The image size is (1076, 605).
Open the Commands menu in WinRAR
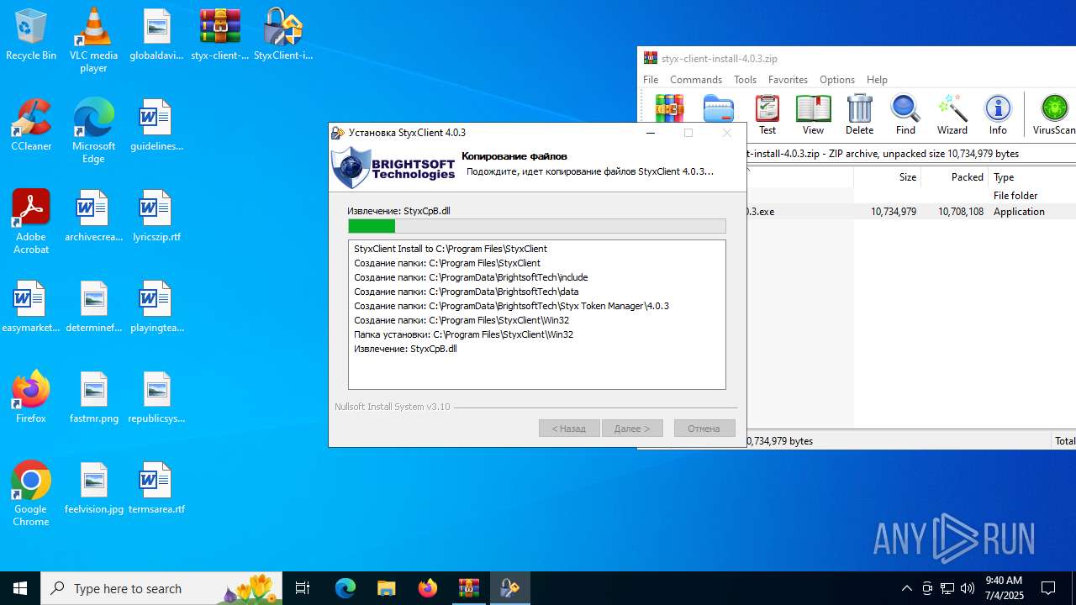(696, 80)
